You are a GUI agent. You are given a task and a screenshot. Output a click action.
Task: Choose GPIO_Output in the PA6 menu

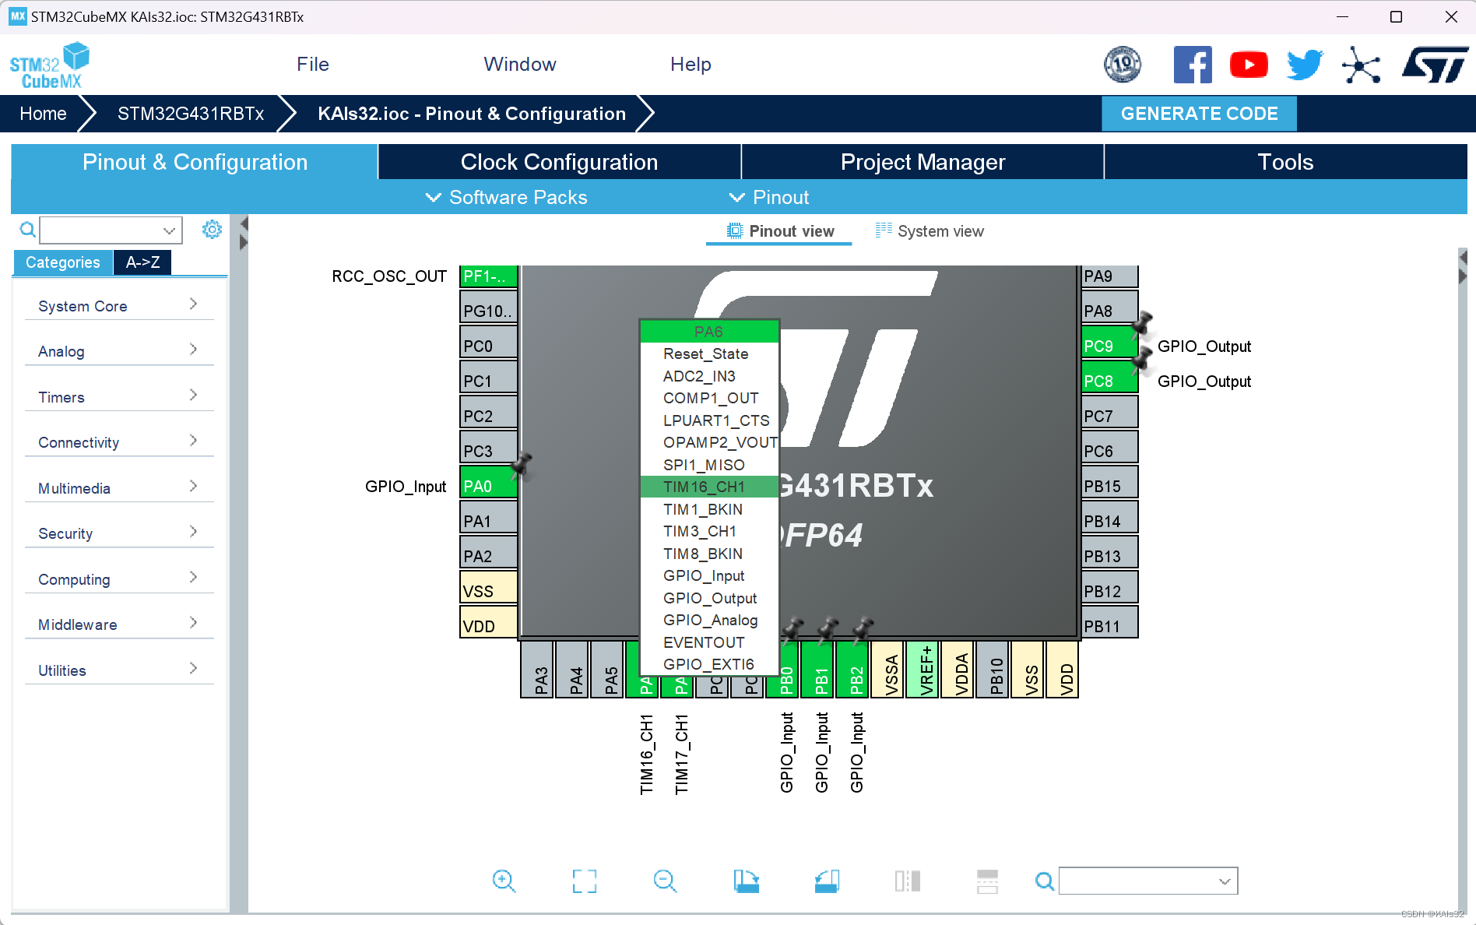[x=709, y=598]
